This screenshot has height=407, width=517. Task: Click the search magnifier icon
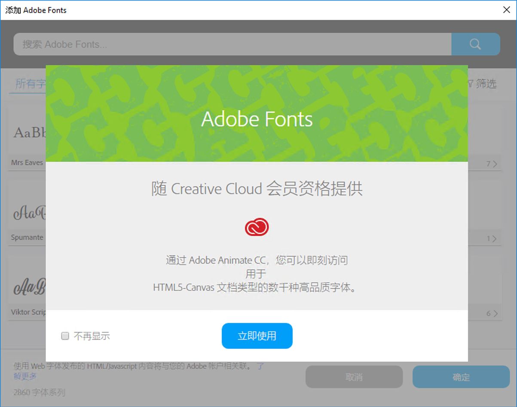[x=475, y=44]
